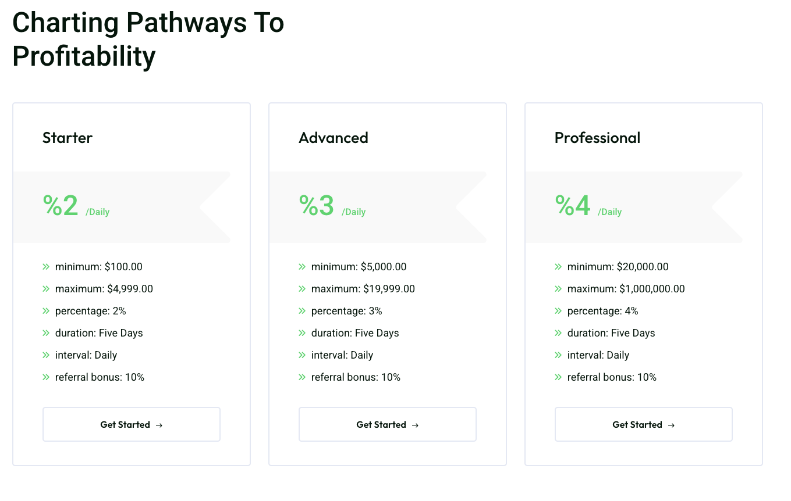Click the chevron icon next to Starter referral bonus
Screen dimensions: 791x501
[46, 377]
